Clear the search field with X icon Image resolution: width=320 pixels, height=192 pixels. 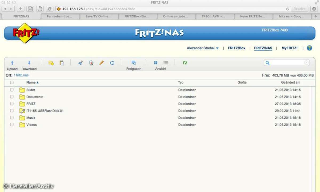pos(306,63)
